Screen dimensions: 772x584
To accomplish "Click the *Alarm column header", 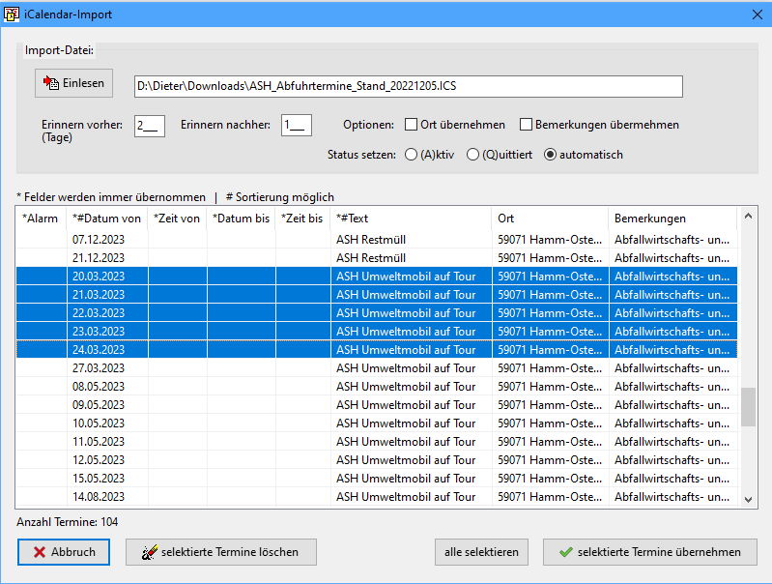I will pyautogui.click(x=41, y=219).
